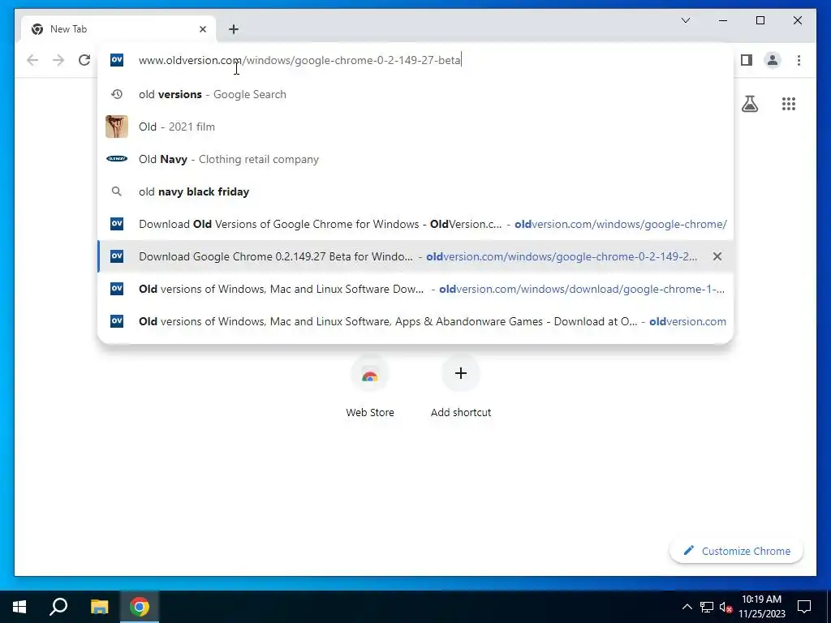Select 'Old - 2021 film' suggestion
The image size is (831, 623).
(416, 127)
